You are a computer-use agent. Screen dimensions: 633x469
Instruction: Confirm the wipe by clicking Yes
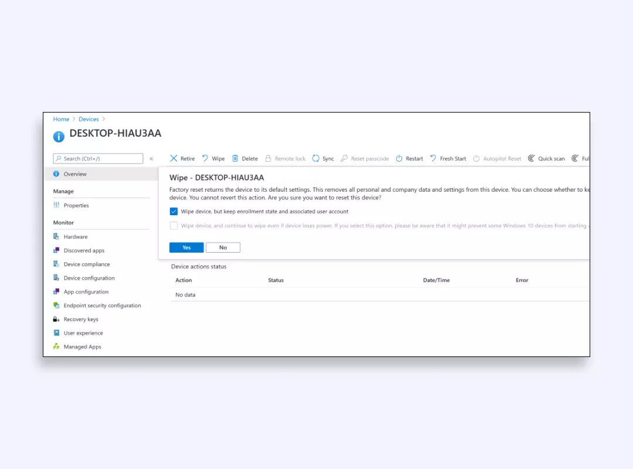click(x=186, y=247)
